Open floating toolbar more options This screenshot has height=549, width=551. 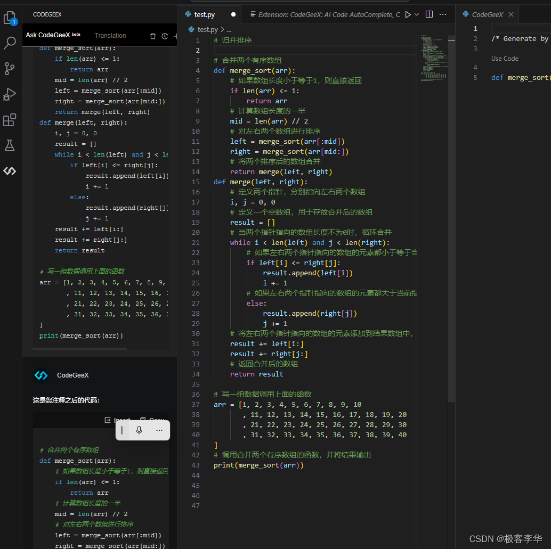click(159, 430)
